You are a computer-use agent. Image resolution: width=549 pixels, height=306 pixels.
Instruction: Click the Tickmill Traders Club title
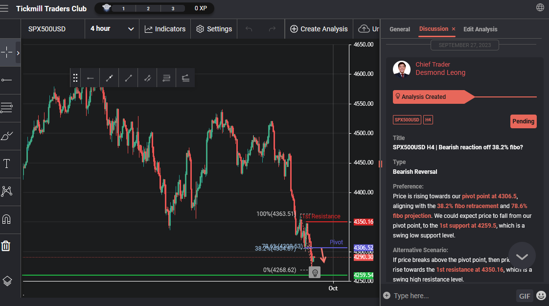pyautogui.click(x=51, y=9)
